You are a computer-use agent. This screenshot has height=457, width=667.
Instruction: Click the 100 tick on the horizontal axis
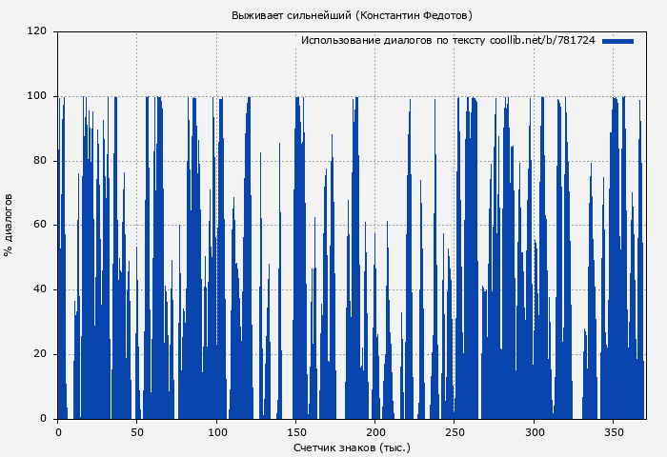(x=216, y=431)
